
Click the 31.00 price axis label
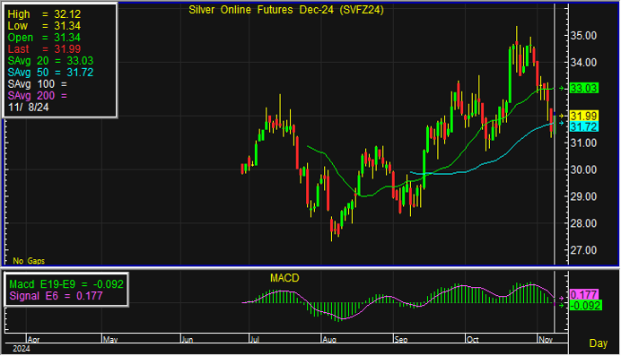tap(583, 143)
